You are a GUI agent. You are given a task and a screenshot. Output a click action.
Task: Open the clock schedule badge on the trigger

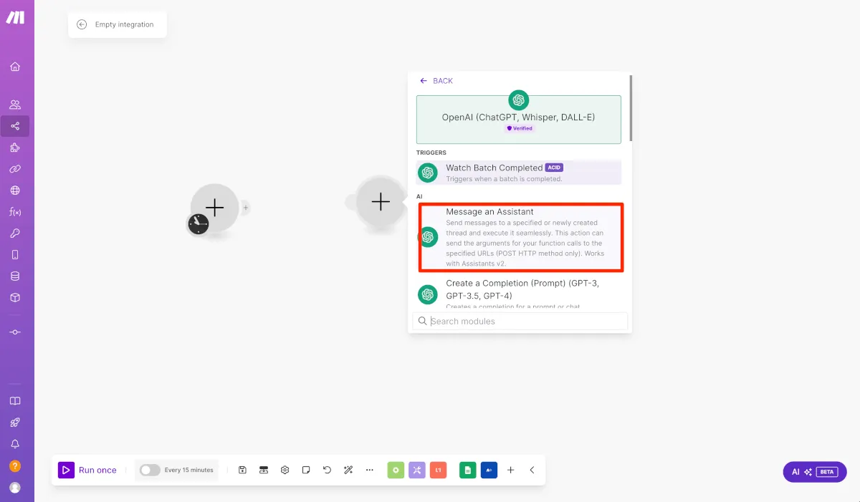[x=199, y=224]
